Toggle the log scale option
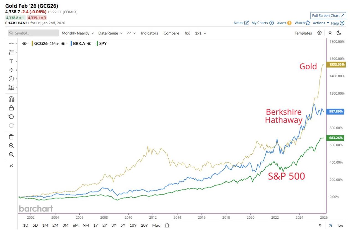This screenshot has width=356, height=238. [x=340, y=225]
